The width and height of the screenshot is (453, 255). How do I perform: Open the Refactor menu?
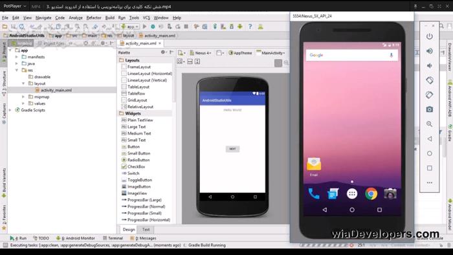[94, 17]
